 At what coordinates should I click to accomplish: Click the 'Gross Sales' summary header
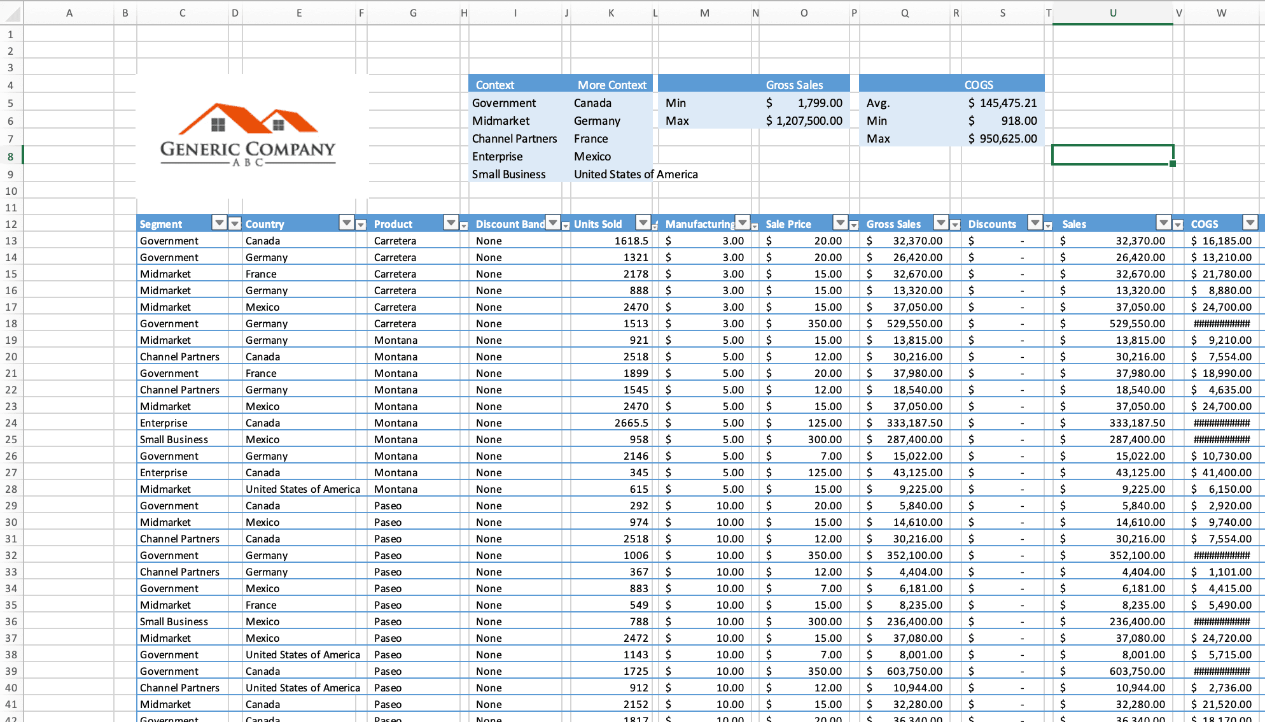(804, 84)
